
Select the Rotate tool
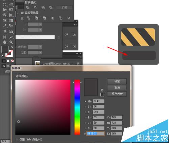4,5
